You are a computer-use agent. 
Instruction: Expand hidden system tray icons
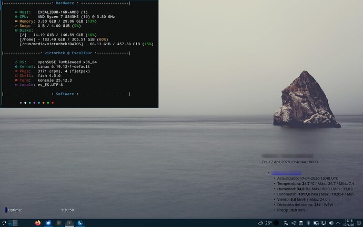[338, 223]
